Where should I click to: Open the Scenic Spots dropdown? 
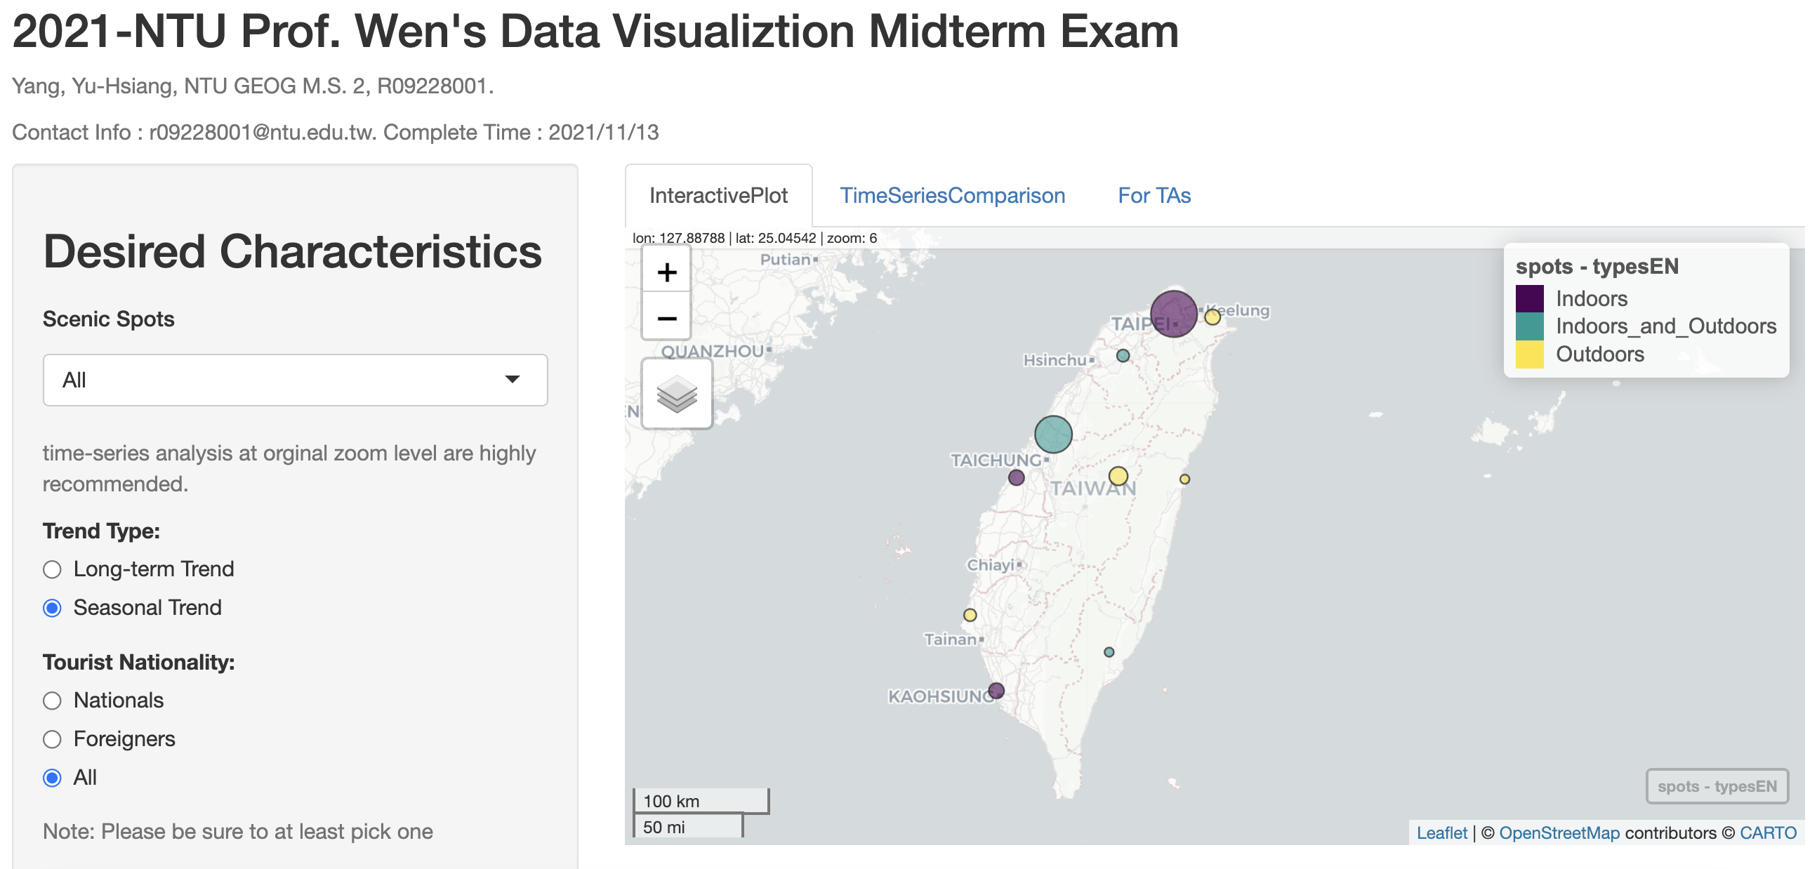click(296, 382)
